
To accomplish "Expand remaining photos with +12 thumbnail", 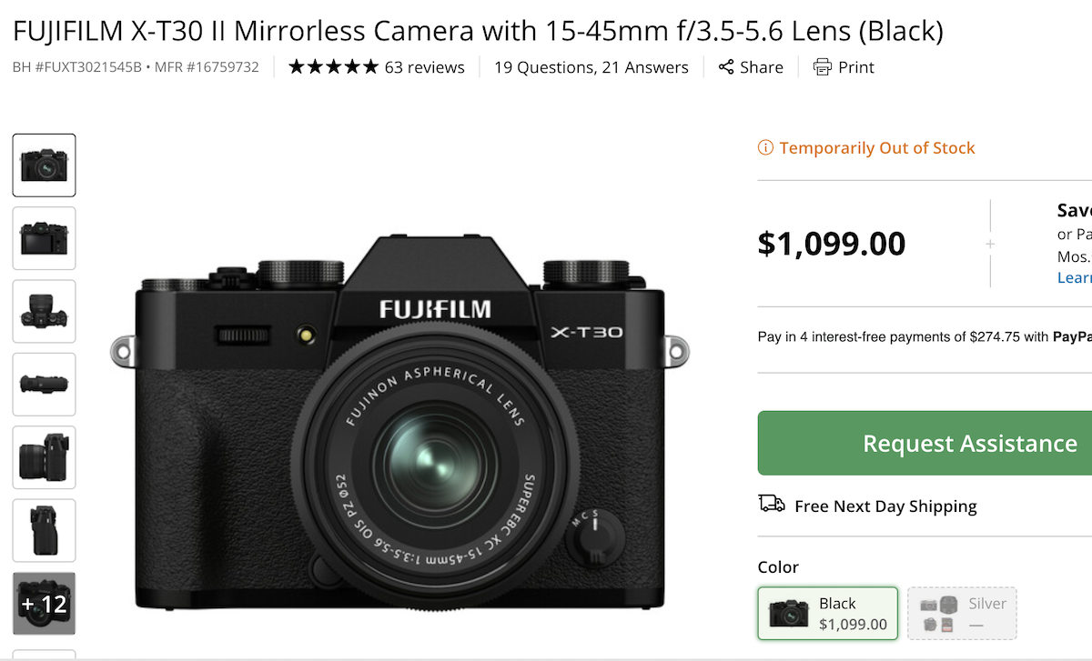I will click(44, 603).
